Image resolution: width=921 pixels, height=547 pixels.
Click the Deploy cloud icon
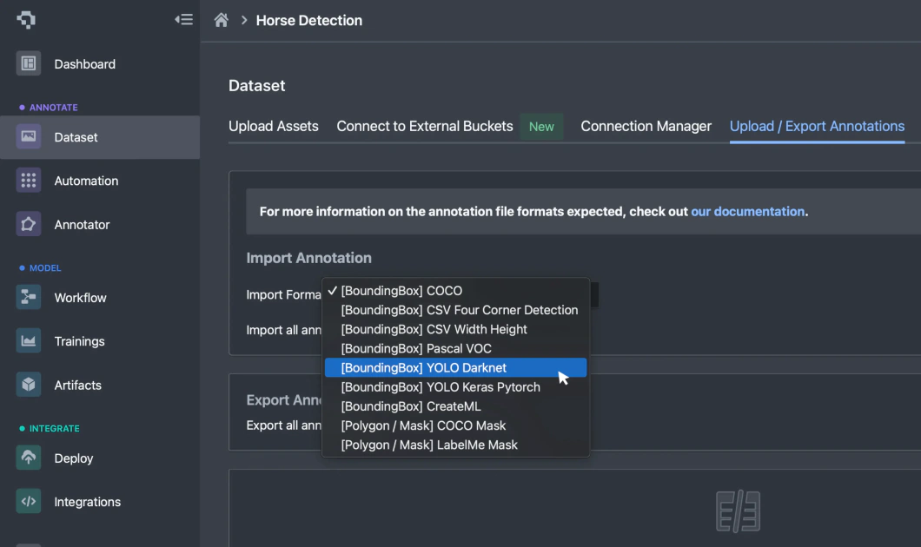pos(29,458)
